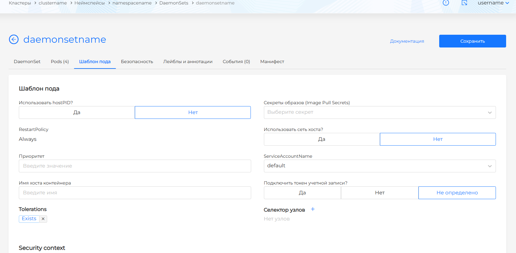Screen dimensions: 516x253
Task: Enable host network with Да
Action: [322, 139]
